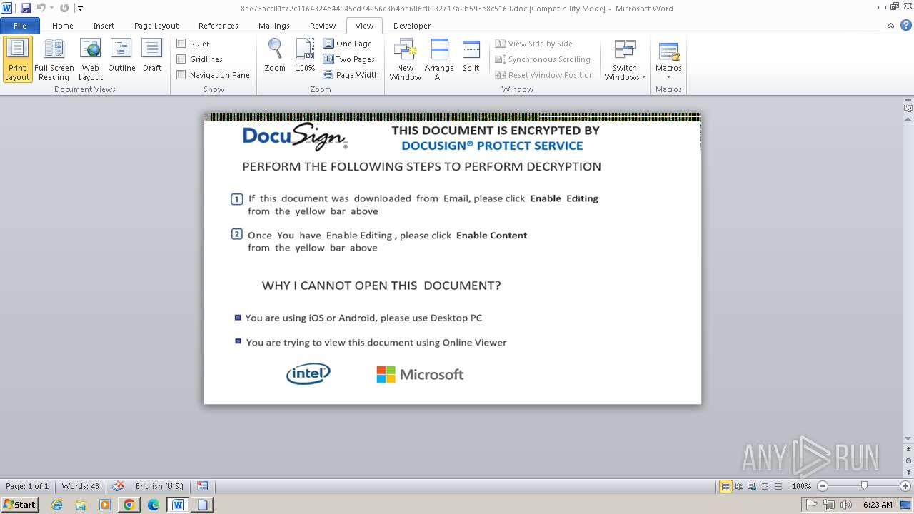Enable the Navigation Pane checkbox
The image size is (914, 514).
181,75
